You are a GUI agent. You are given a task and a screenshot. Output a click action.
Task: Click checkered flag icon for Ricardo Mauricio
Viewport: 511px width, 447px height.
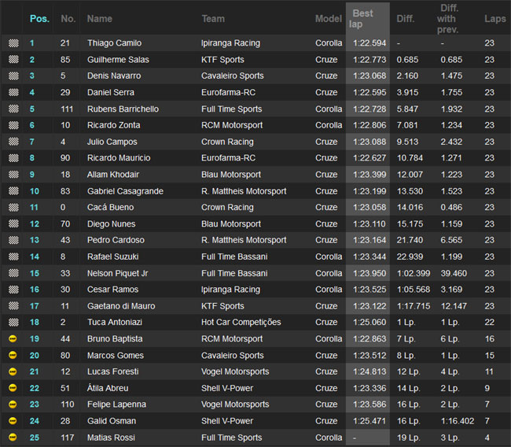[13, 158]
